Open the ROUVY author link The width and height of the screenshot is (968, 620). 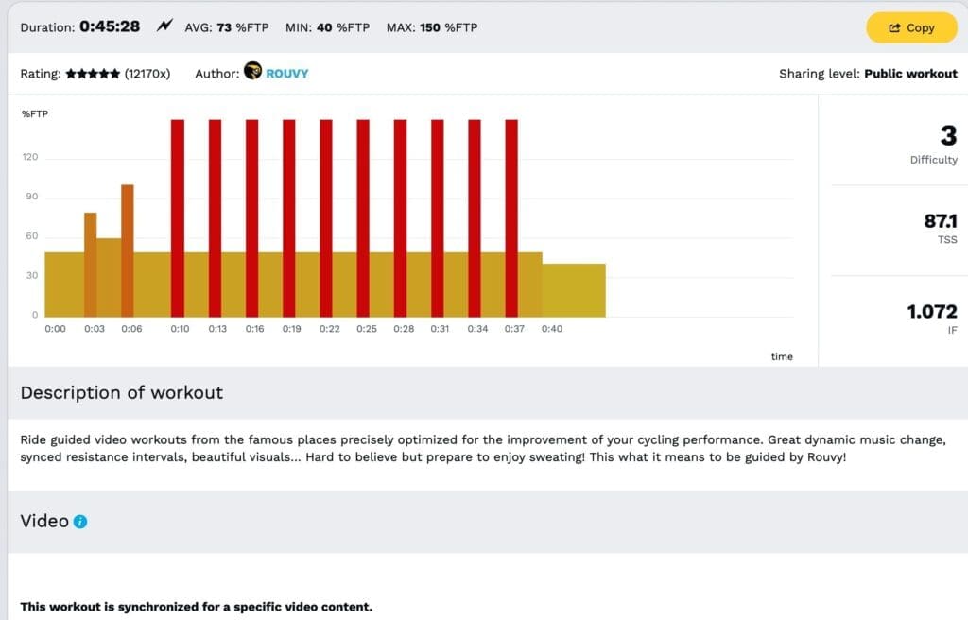click(x=287, y=74)
